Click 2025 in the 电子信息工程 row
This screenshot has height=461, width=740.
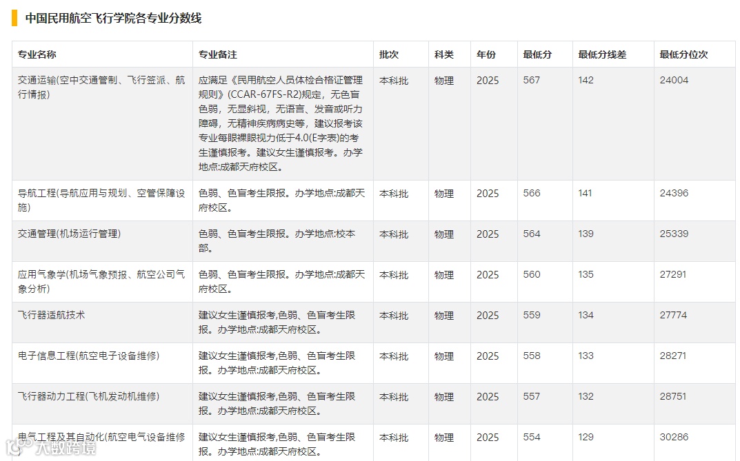pos(488,356)
